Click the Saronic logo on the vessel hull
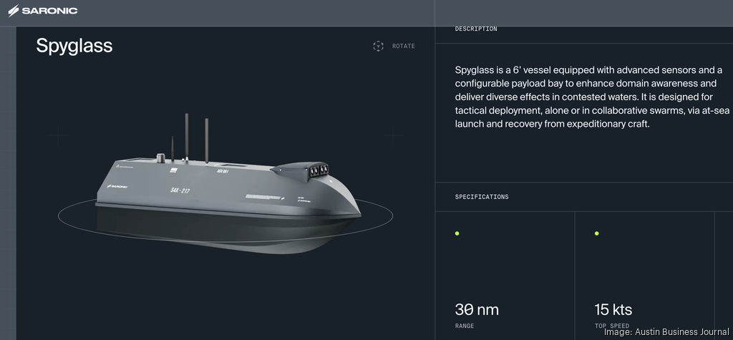 click(117, 187)
